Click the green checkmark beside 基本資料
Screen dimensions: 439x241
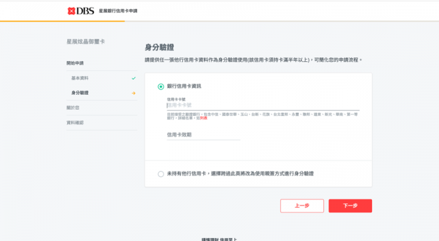tap(134, 78)
